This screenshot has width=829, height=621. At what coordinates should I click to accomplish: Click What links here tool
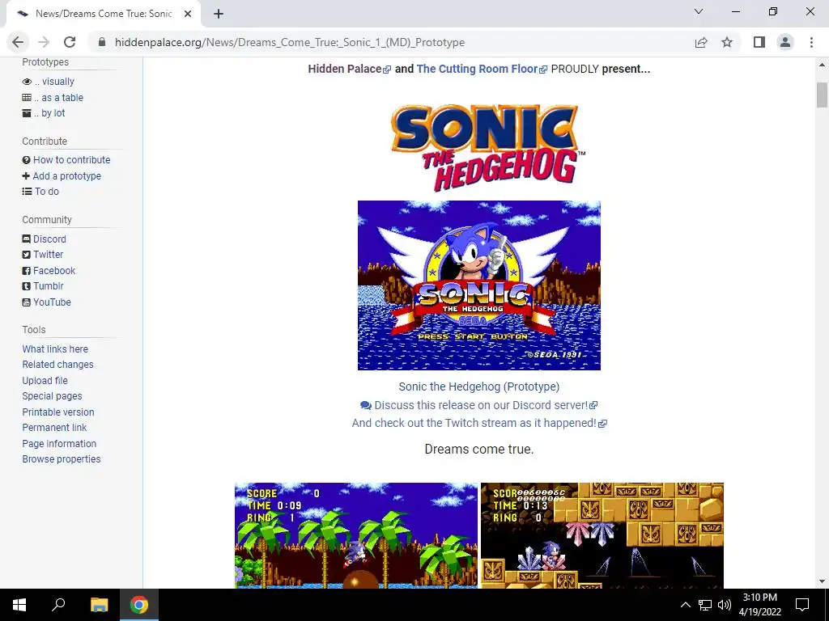55,349
